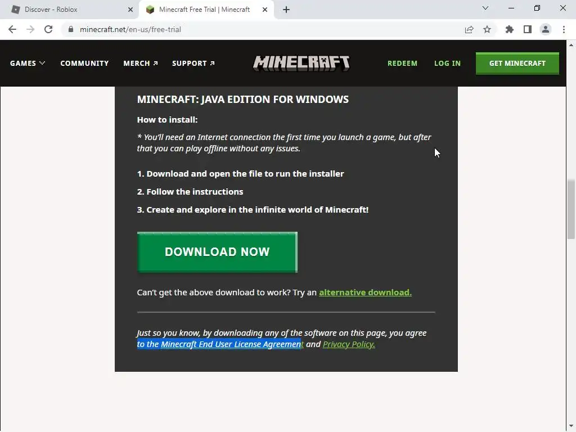This screenshot has height=432, width=576.
Task: Switch to the Discover - Roblox tab
Action: [x=70, y=10]
